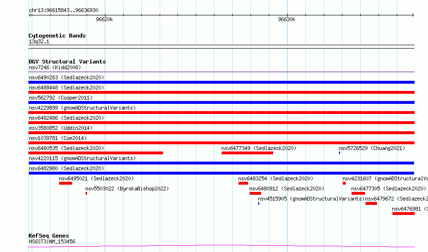Click the nsv4229899 red bar
The image size is (428, 252).
pos(221,113)
